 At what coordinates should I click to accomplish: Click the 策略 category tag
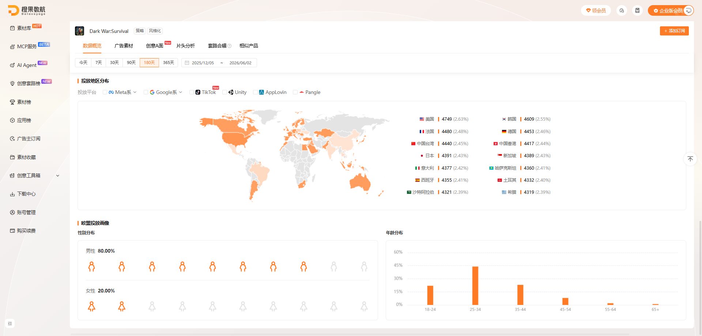click(140, 31)
